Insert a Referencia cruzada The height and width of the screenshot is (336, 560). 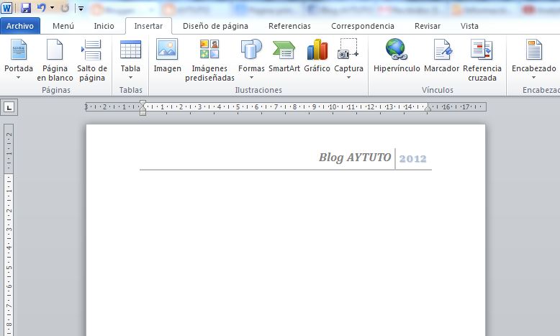(x=482, y=60)
